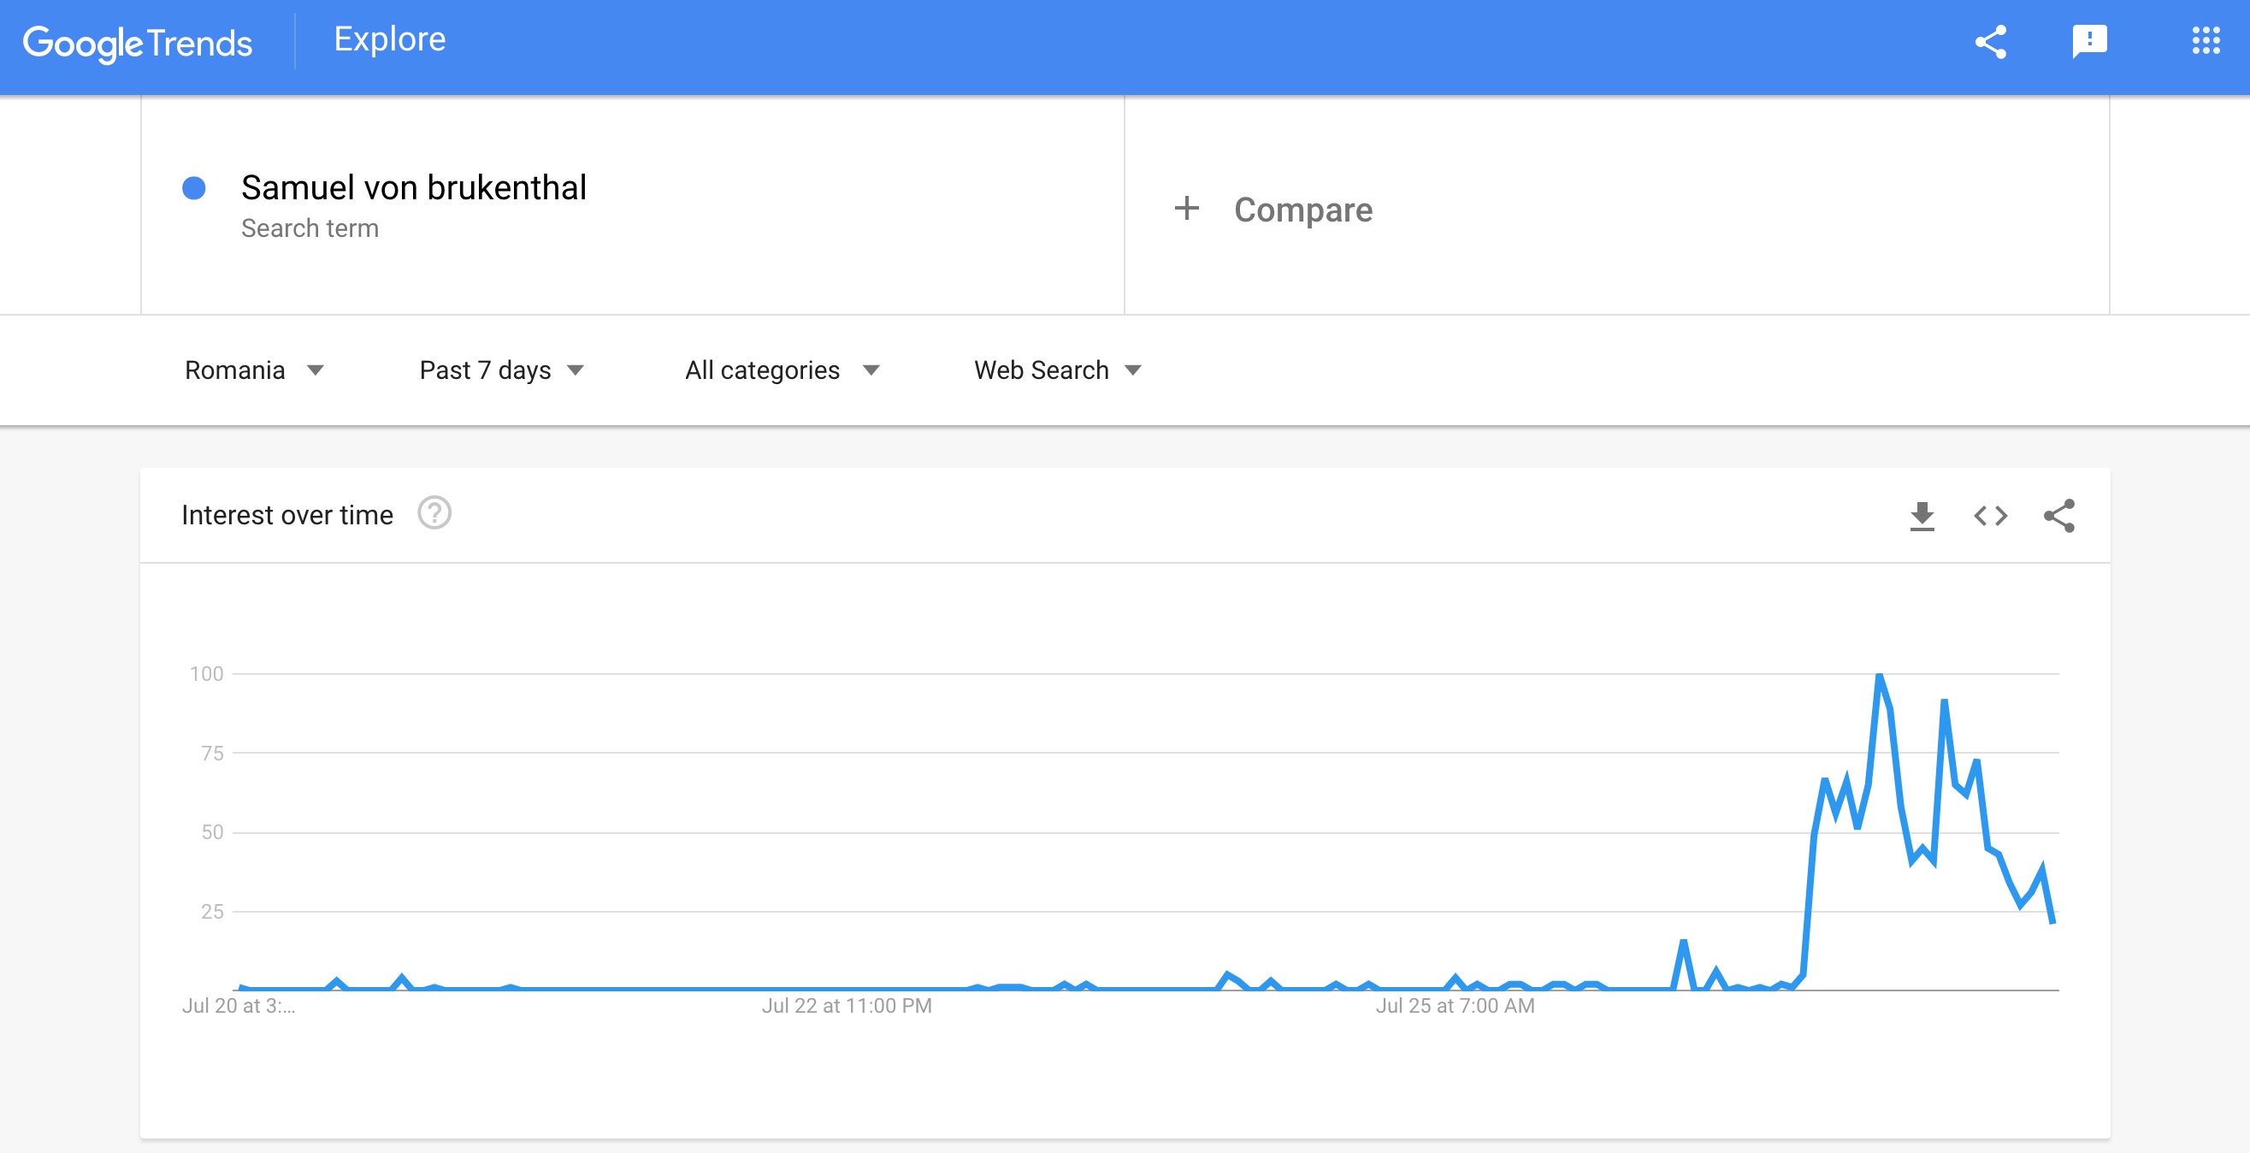2250x1153 pixels.
Task: Change the Web Search type dropdown
Action: click(1058, 370)
